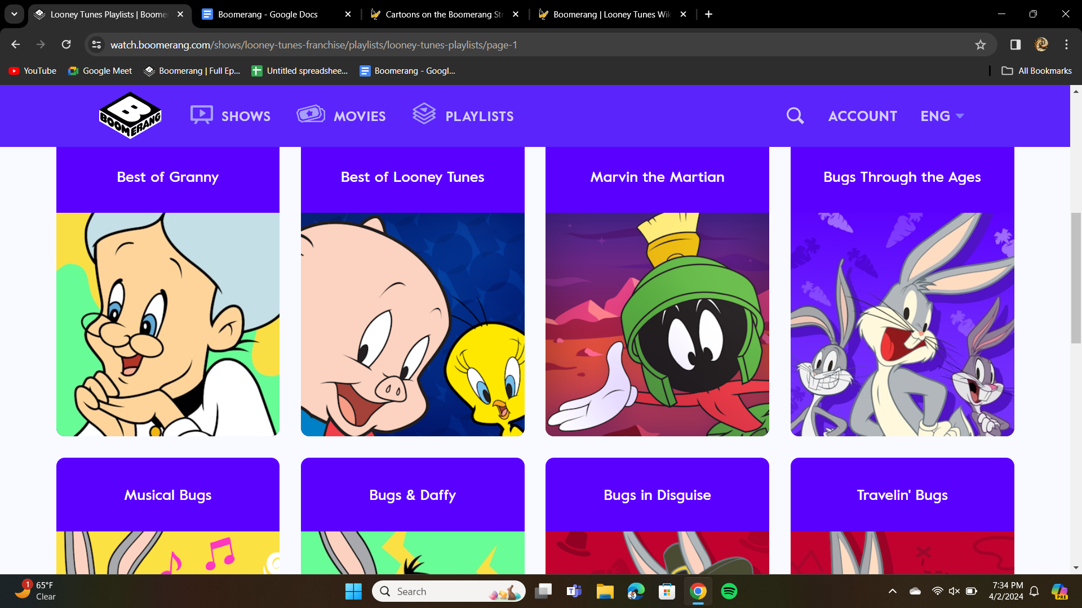Go to the ACCOUNT page
Viewport: 1082px width, 608px height.
click(862, 117)
